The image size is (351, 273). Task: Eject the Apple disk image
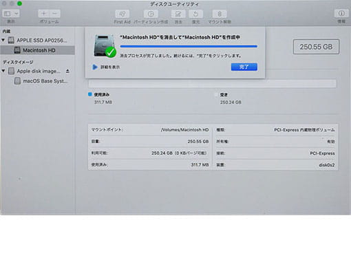click(x=67, y=71)
